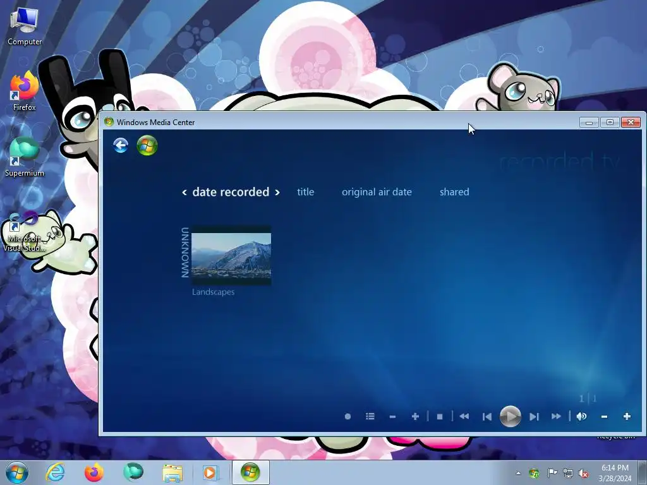Start playback with the Play button
The height and width of the screenshot is (485, 647).
click(x=511, y=417)
